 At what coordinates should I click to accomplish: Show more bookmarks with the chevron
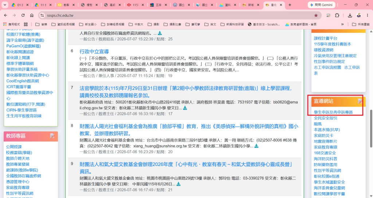(x=342, y=24)
